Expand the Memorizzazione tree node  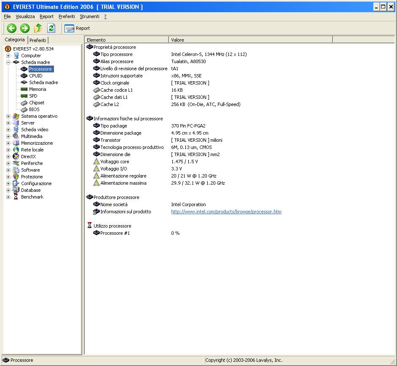(8, 143)
